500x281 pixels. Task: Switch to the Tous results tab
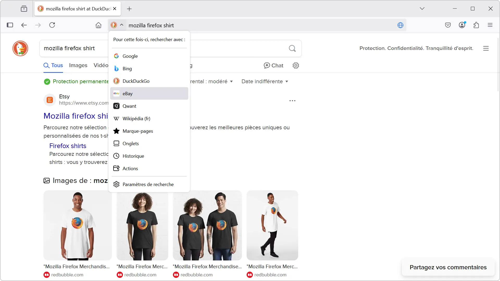(53, 65)
